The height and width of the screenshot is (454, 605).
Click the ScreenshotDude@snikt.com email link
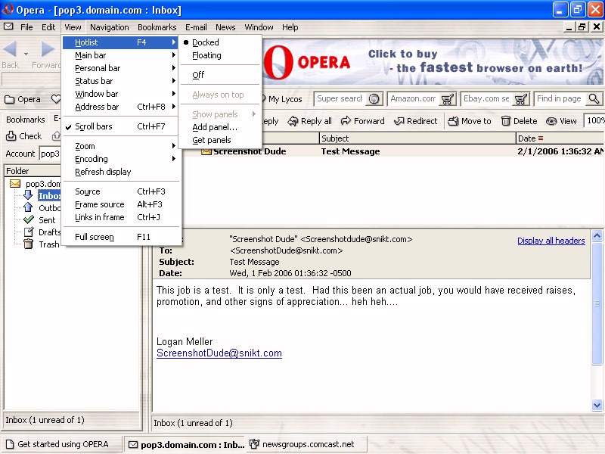(x=219, y=353)
